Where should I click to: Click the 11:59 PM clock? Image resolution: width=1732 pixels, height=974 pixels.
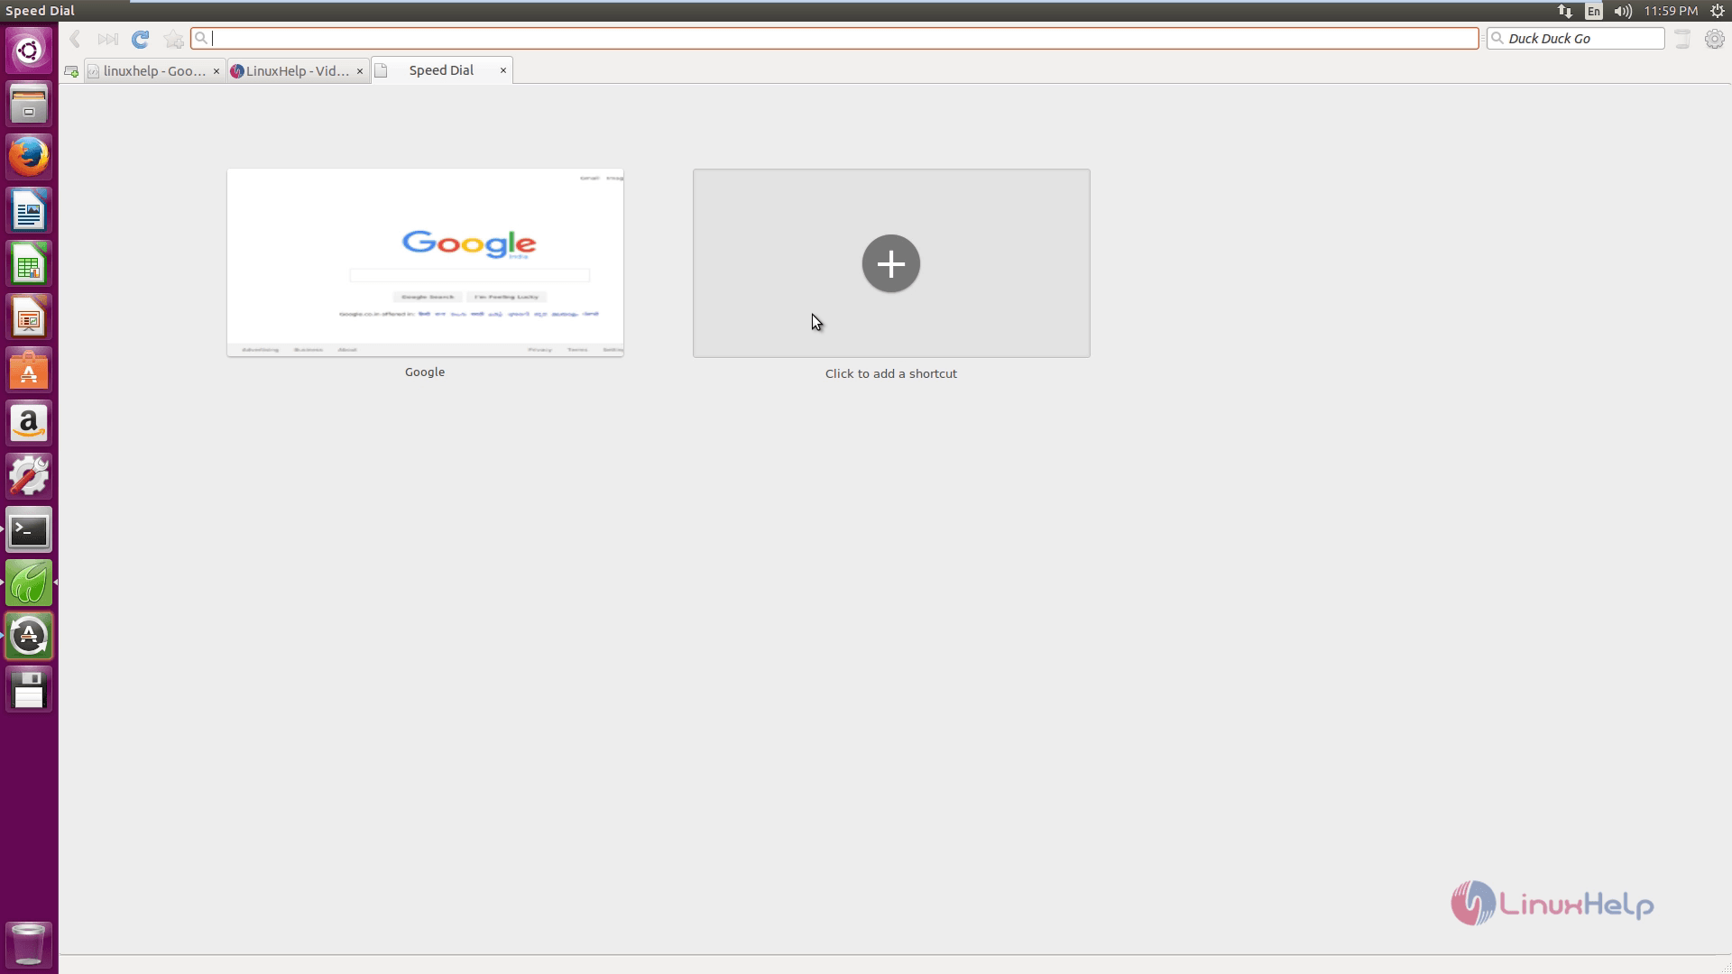[x=1671, y=11]
